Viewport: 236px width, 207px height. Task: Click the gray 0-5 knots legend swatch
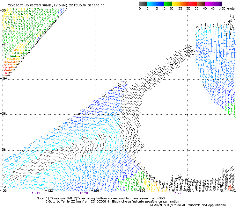(143, 4)
